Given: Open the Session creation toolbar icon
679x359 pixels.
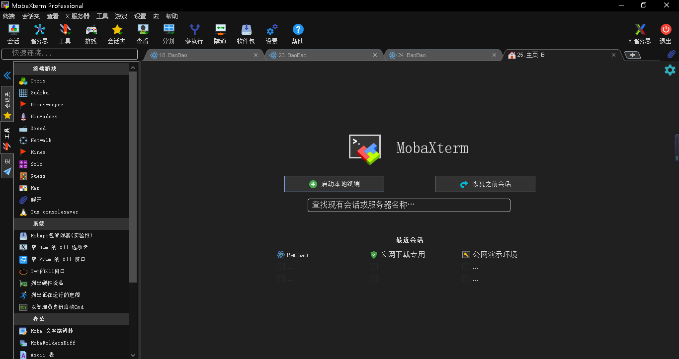Looking at the screenshot, I should point(13,34).
